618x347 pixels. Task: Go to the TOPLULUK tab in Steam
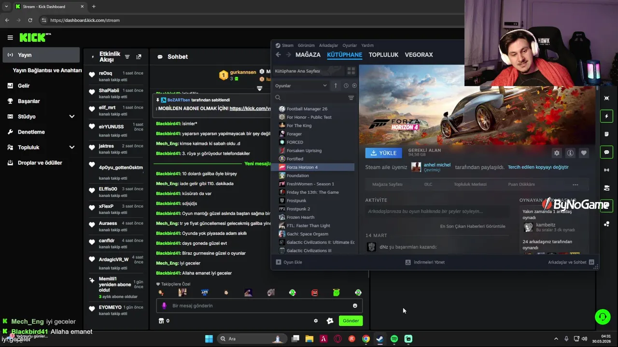383,55
